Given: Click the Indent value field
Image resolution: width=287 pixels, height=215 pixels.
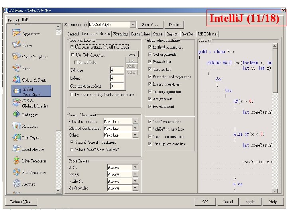Looking at the screenshot, I should point(117,78).
